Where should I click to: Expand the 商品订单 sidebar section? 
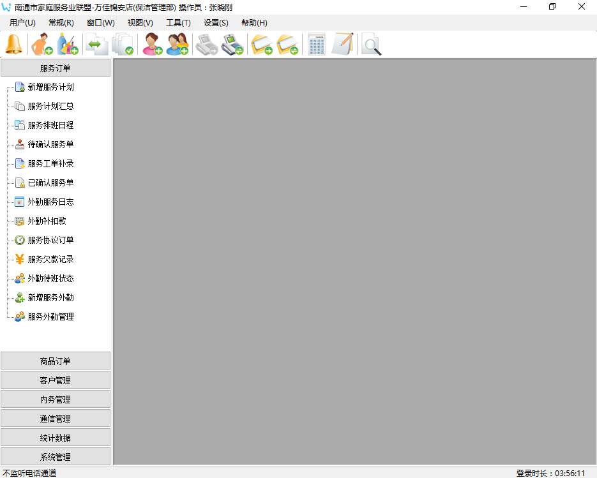56,361
